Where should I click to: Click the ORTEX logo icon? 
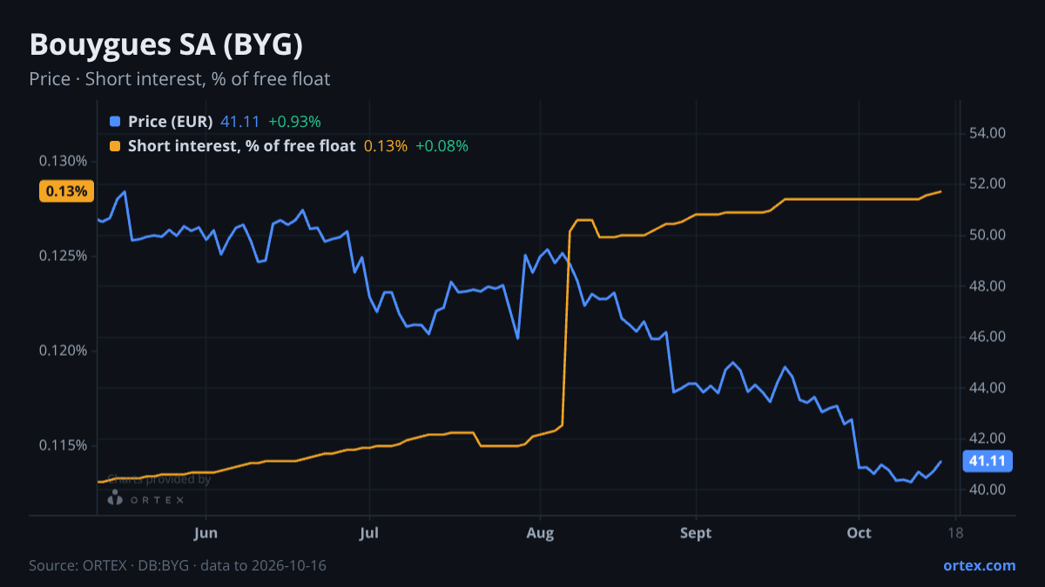pos(115,497)
